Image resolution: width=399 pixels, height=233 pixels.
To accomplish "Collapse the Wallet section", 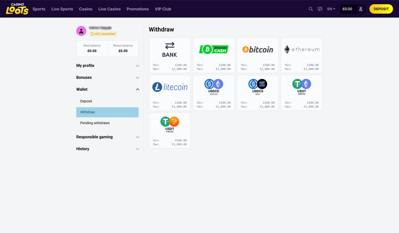I will pos(108,89).
